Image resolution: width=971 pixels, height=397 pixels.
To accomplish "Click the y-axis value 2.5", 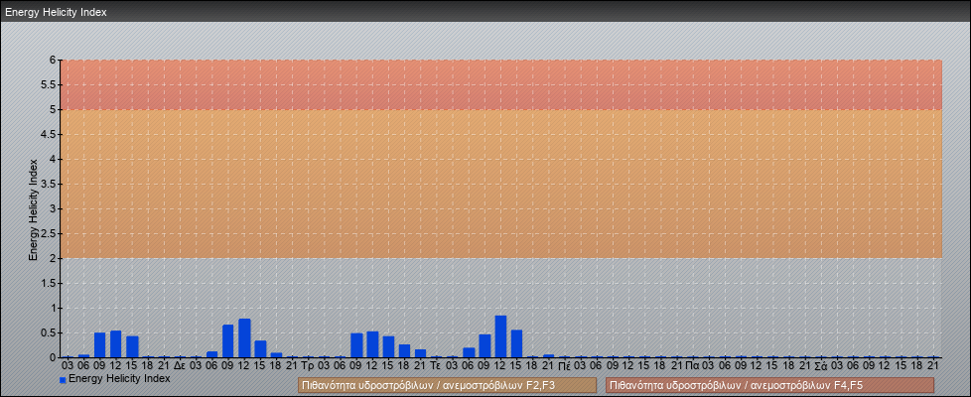I will click(49, 233).
